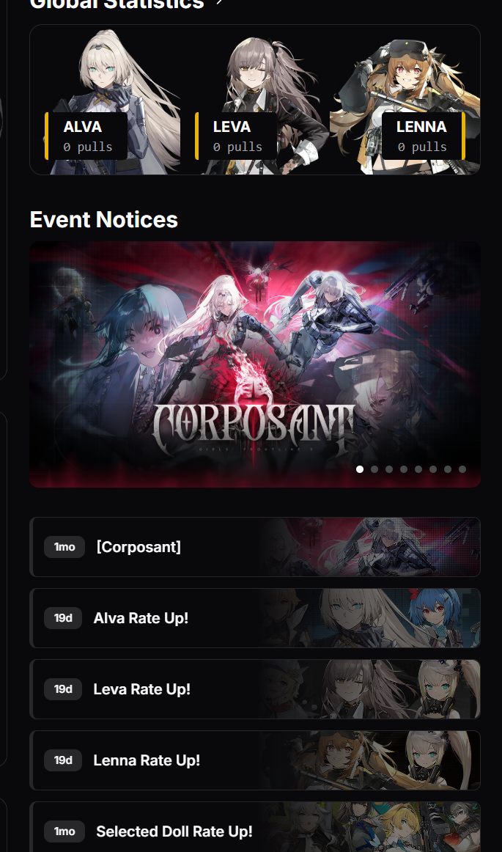View the Lenna Rate Up! notice
This screenshot has height=852, width=502.
point(255,760)
